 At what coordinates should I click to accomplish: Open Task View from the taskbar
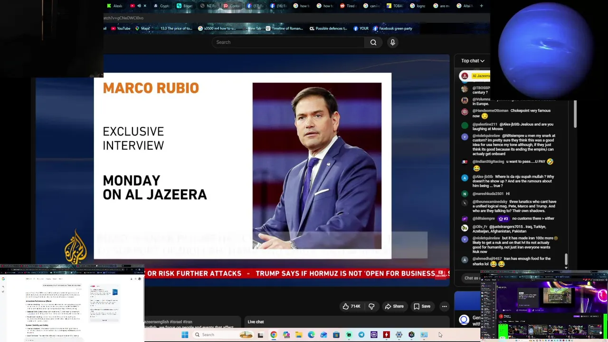260,335
